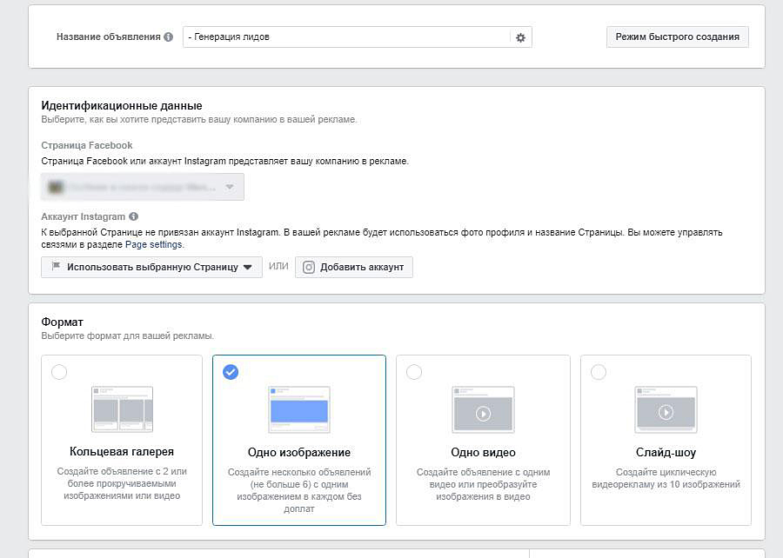Click into the ad name input field
Screen dimensions: 783x558
click(346, 37)
